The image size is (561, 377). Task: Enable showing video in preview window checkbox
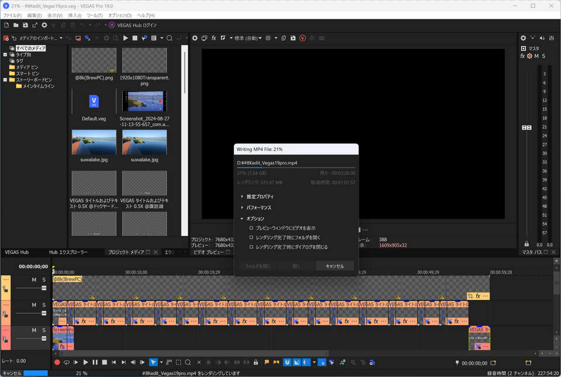(x=251, y=228)
